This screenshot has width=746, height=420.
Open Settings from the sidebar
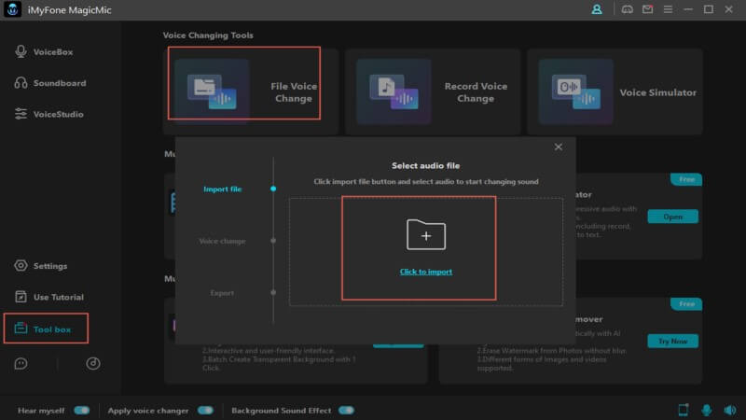(41, 266)
